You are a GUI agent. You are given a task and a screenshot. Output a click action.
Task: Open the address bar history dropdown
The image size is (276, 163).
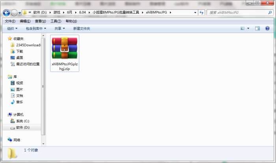pos(195,13)
